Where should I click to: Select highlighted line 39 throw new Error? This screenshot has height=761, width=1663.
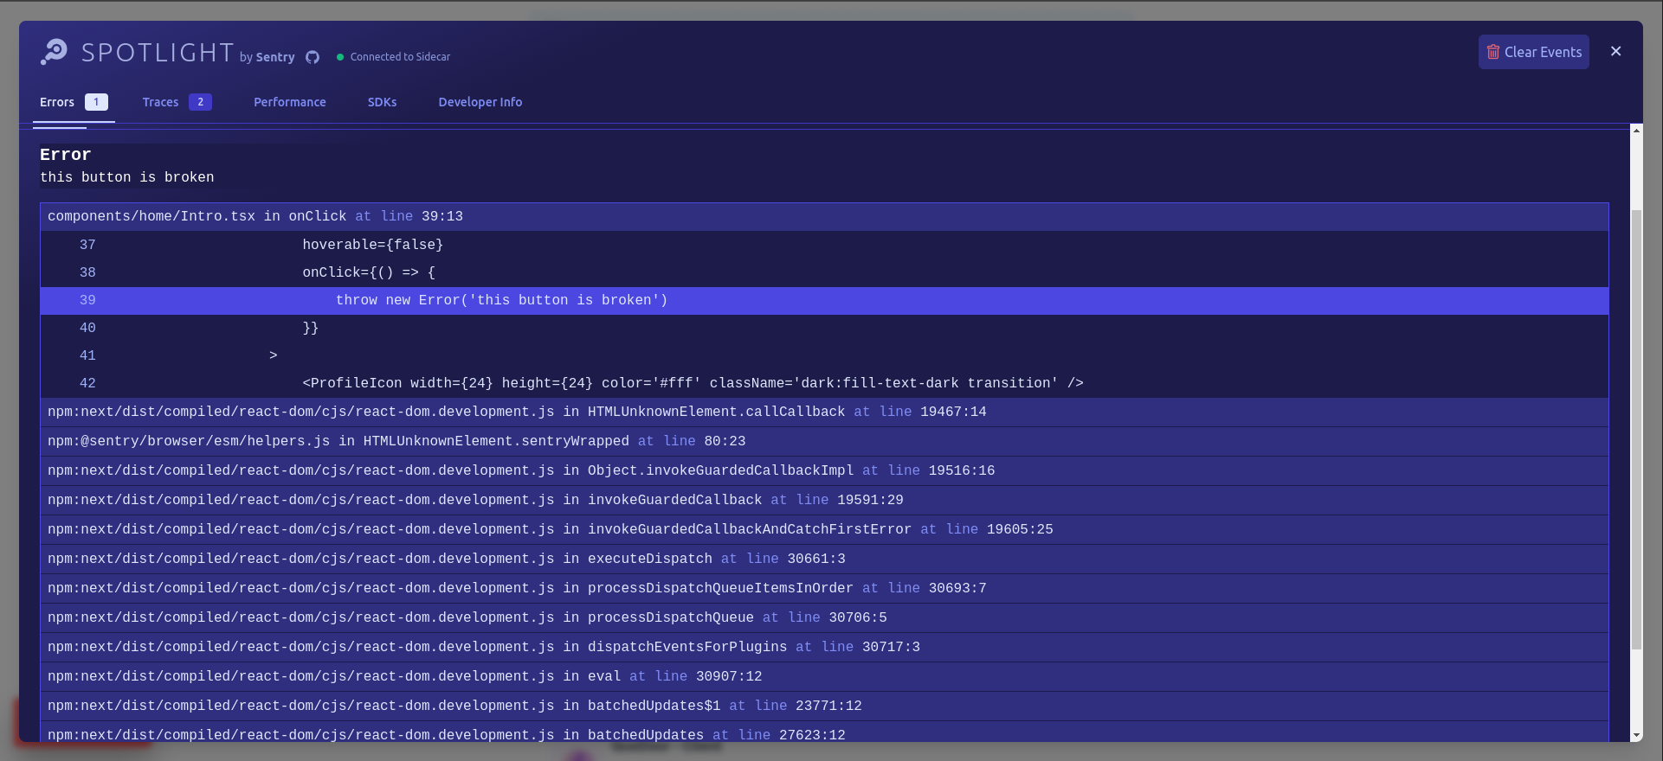(824, 300)
